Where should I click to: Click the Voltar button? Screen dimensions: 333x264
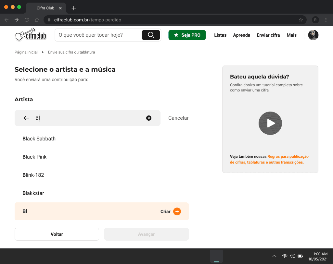coord(57,234)
